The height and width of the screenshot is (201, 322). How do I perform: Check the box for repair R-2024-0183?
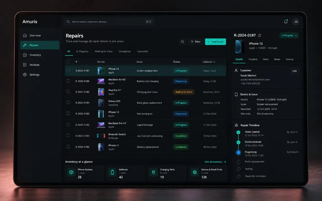coord(68,113)
